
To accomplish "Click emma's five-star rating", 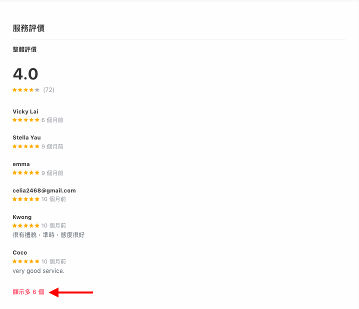I will pos(26,173).
